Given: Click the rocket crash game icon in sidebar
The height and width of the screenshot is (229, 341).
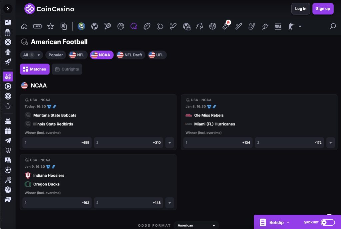Looking at the screenshot, I should tap(8, 62).
